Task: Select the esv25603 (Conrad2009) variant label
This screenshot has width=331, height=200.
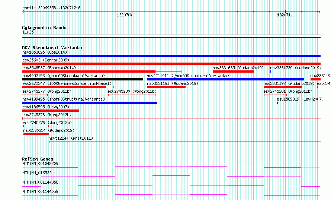Action: click(x=46, y=60)
